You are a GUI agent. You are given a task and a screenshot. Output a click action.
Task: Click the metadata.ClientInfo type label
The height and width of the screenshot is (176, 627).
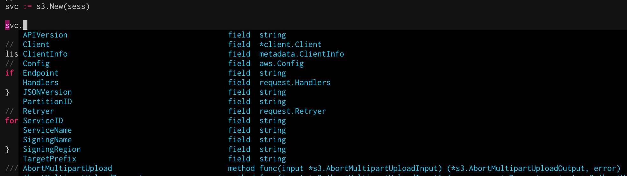[301, 54]
